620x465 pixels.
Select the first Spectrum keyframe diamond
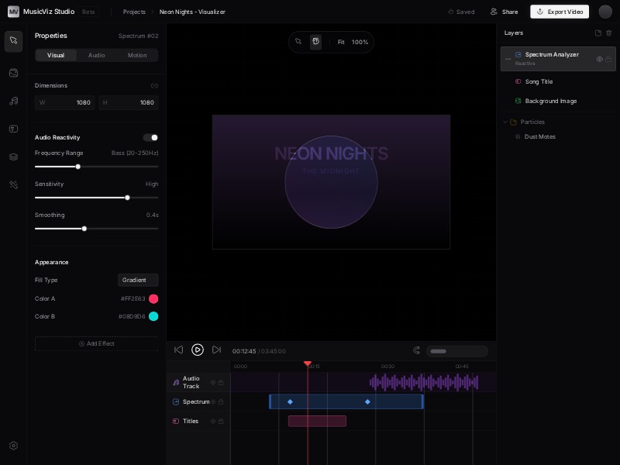290,401
